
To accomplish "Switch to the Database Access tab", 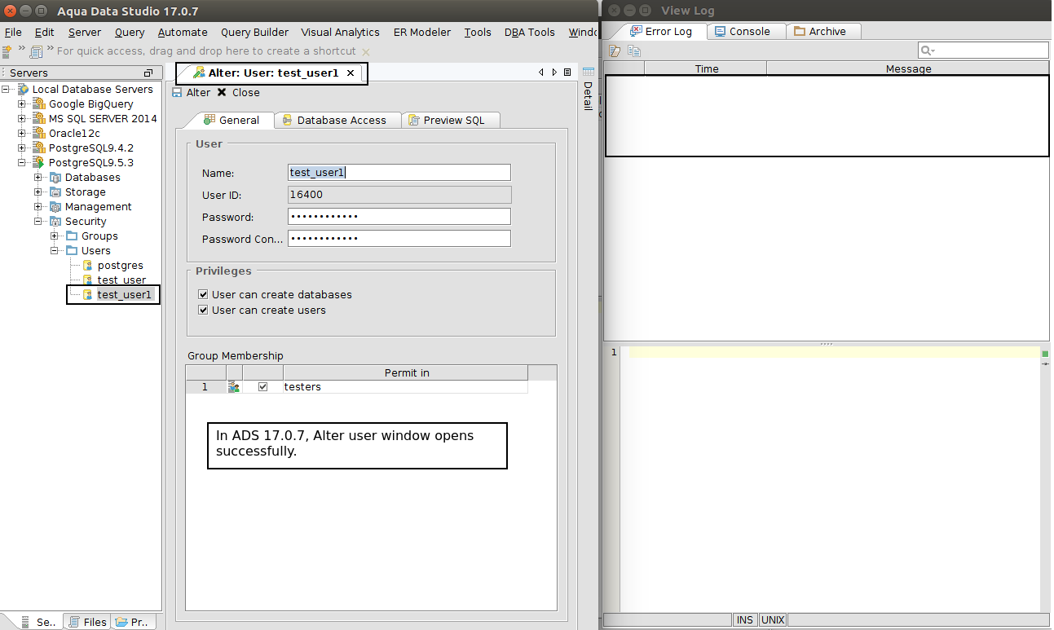I will click(338, 120).
